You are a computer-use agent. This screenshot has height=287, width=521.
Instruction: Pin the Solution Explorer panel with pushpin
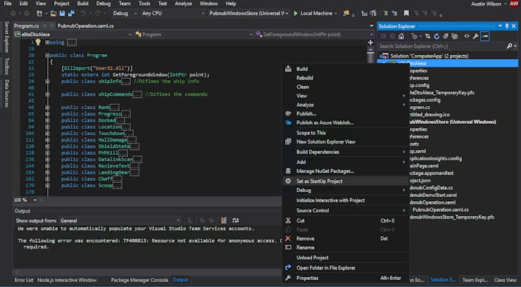click(507, 26)
